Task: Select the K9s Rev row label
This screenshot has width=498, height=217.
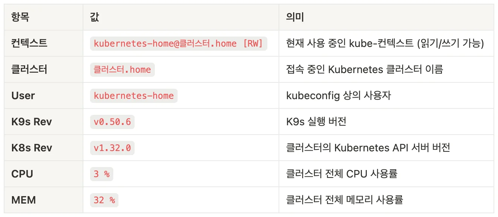Action: tap(32, 122)
